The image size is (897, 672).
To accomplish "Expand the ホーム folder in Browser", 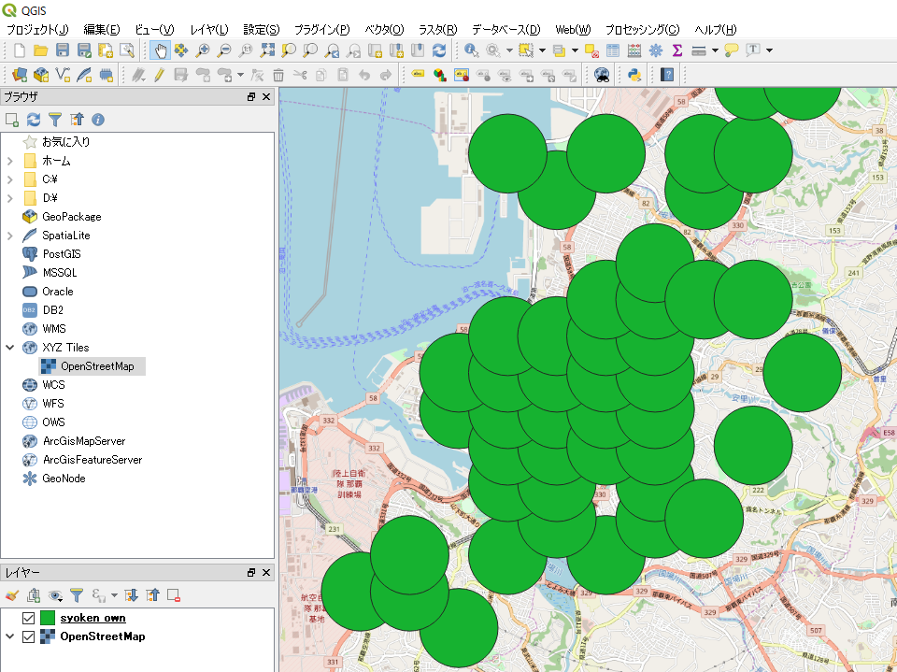I will 10,161.
